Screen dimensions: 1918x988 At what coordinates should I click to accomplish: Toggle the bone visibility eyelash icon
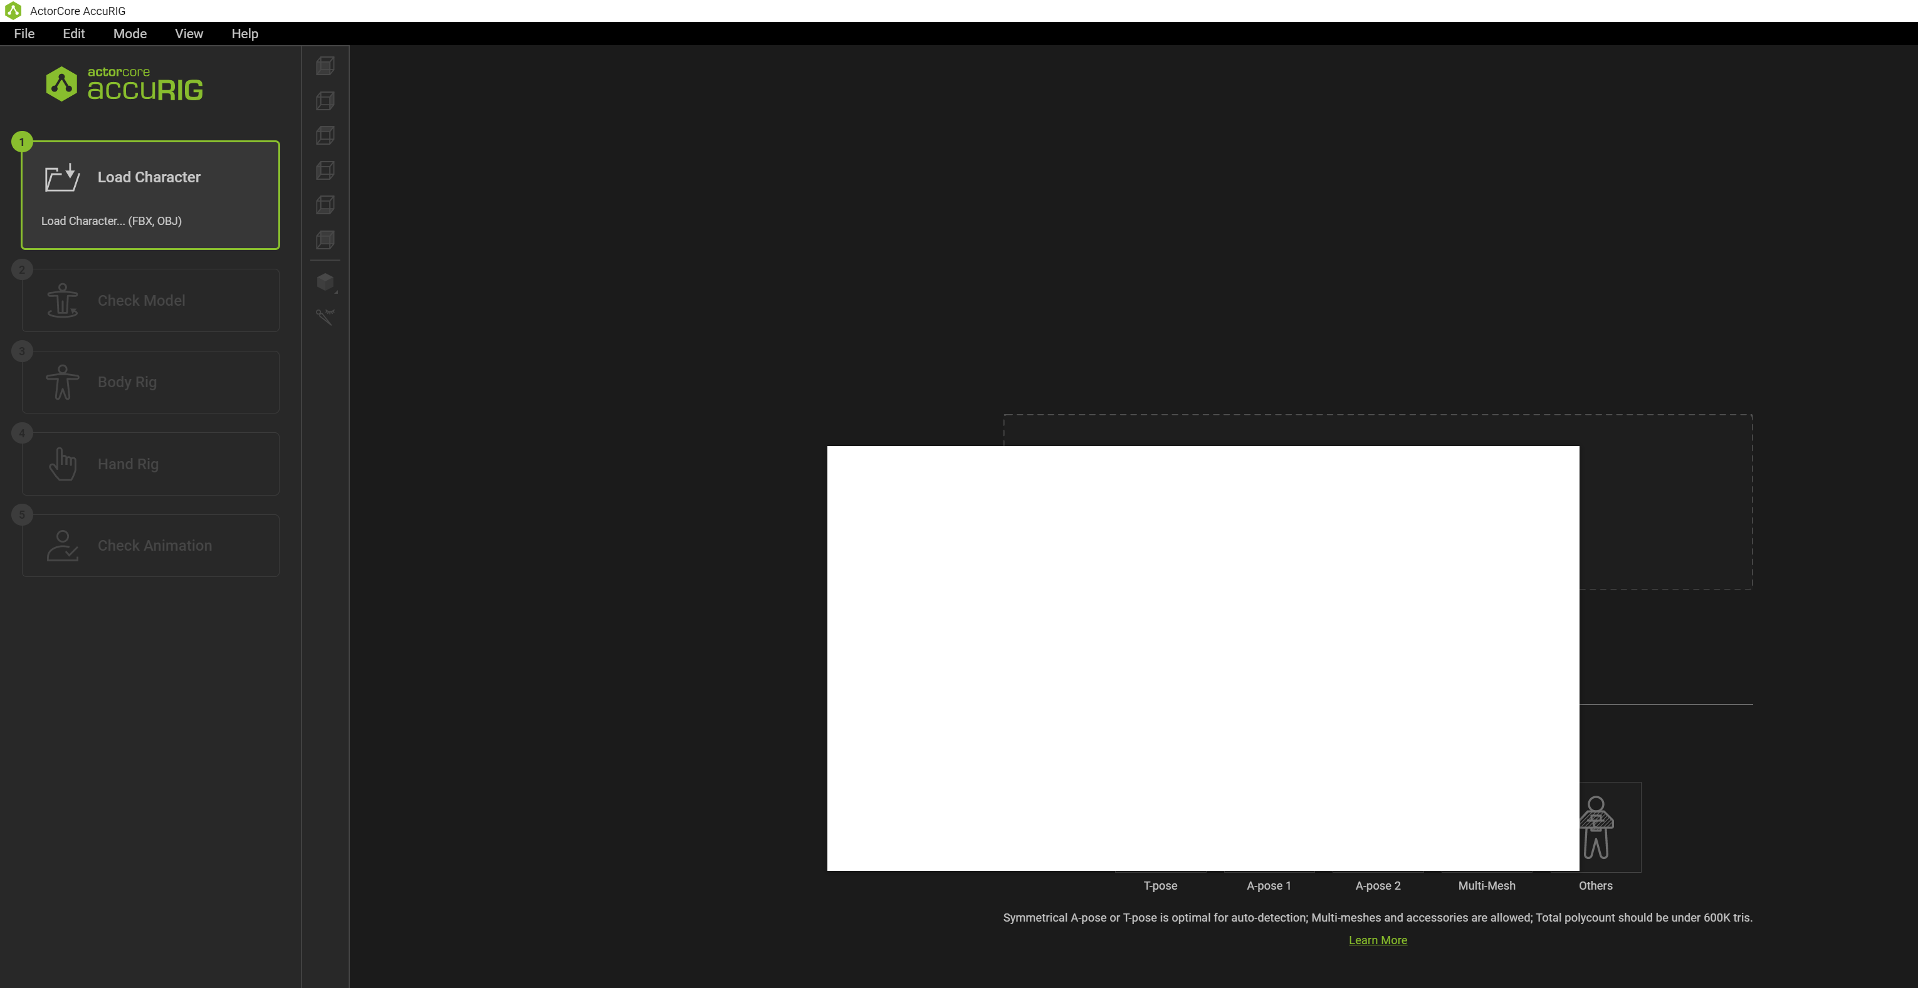325,317
